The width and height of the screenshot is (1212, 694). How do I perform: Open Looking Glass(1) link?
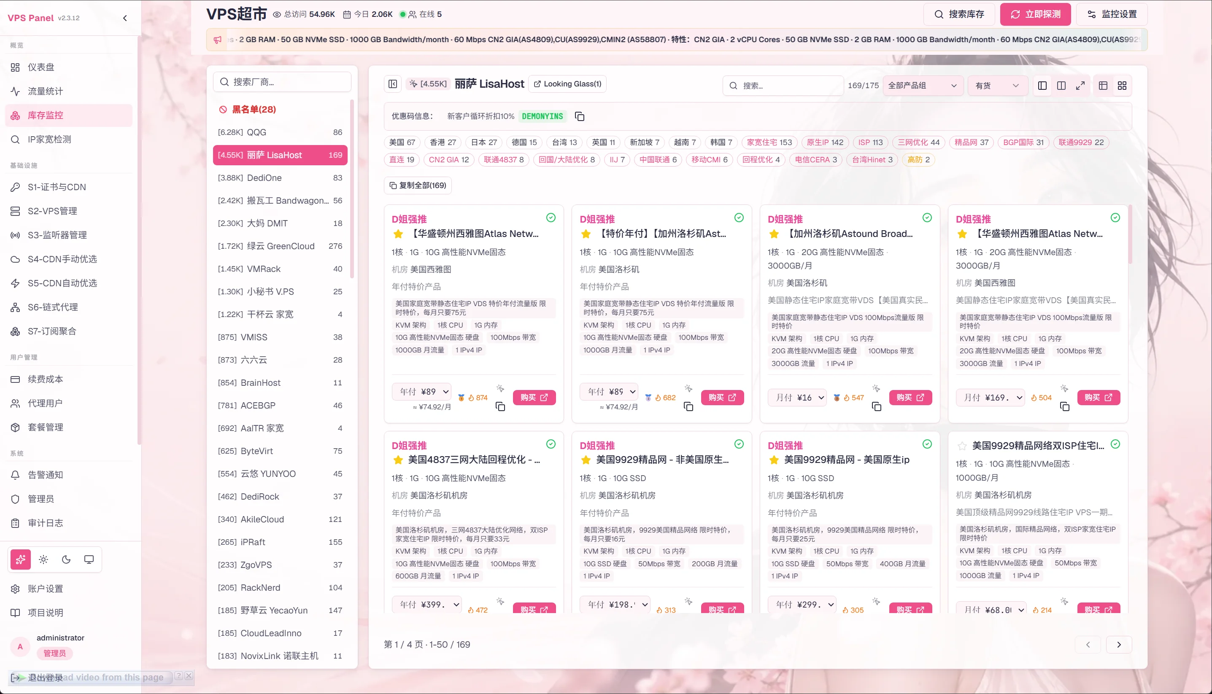coord(567,84)
